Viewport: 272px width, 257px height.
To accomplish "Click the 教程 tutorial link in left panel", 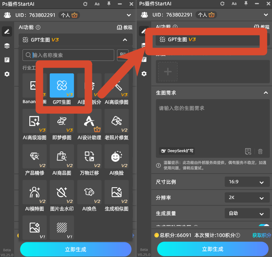I will click(x=125, y=28).
